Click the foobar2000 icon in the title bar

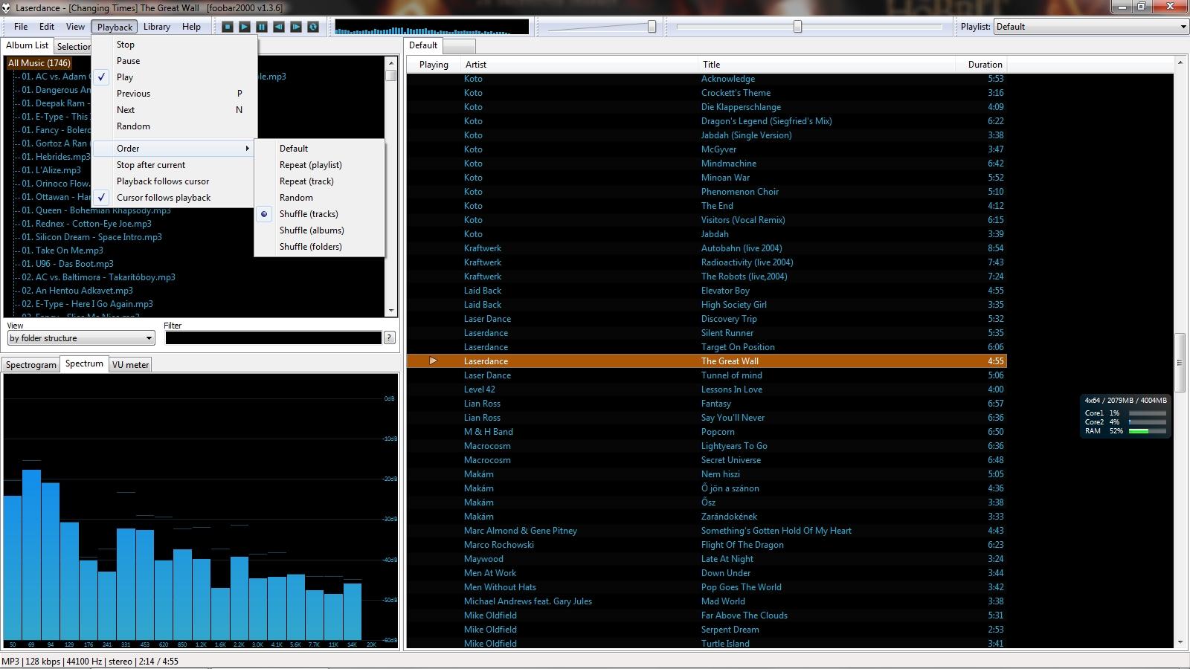pos(7,7)
